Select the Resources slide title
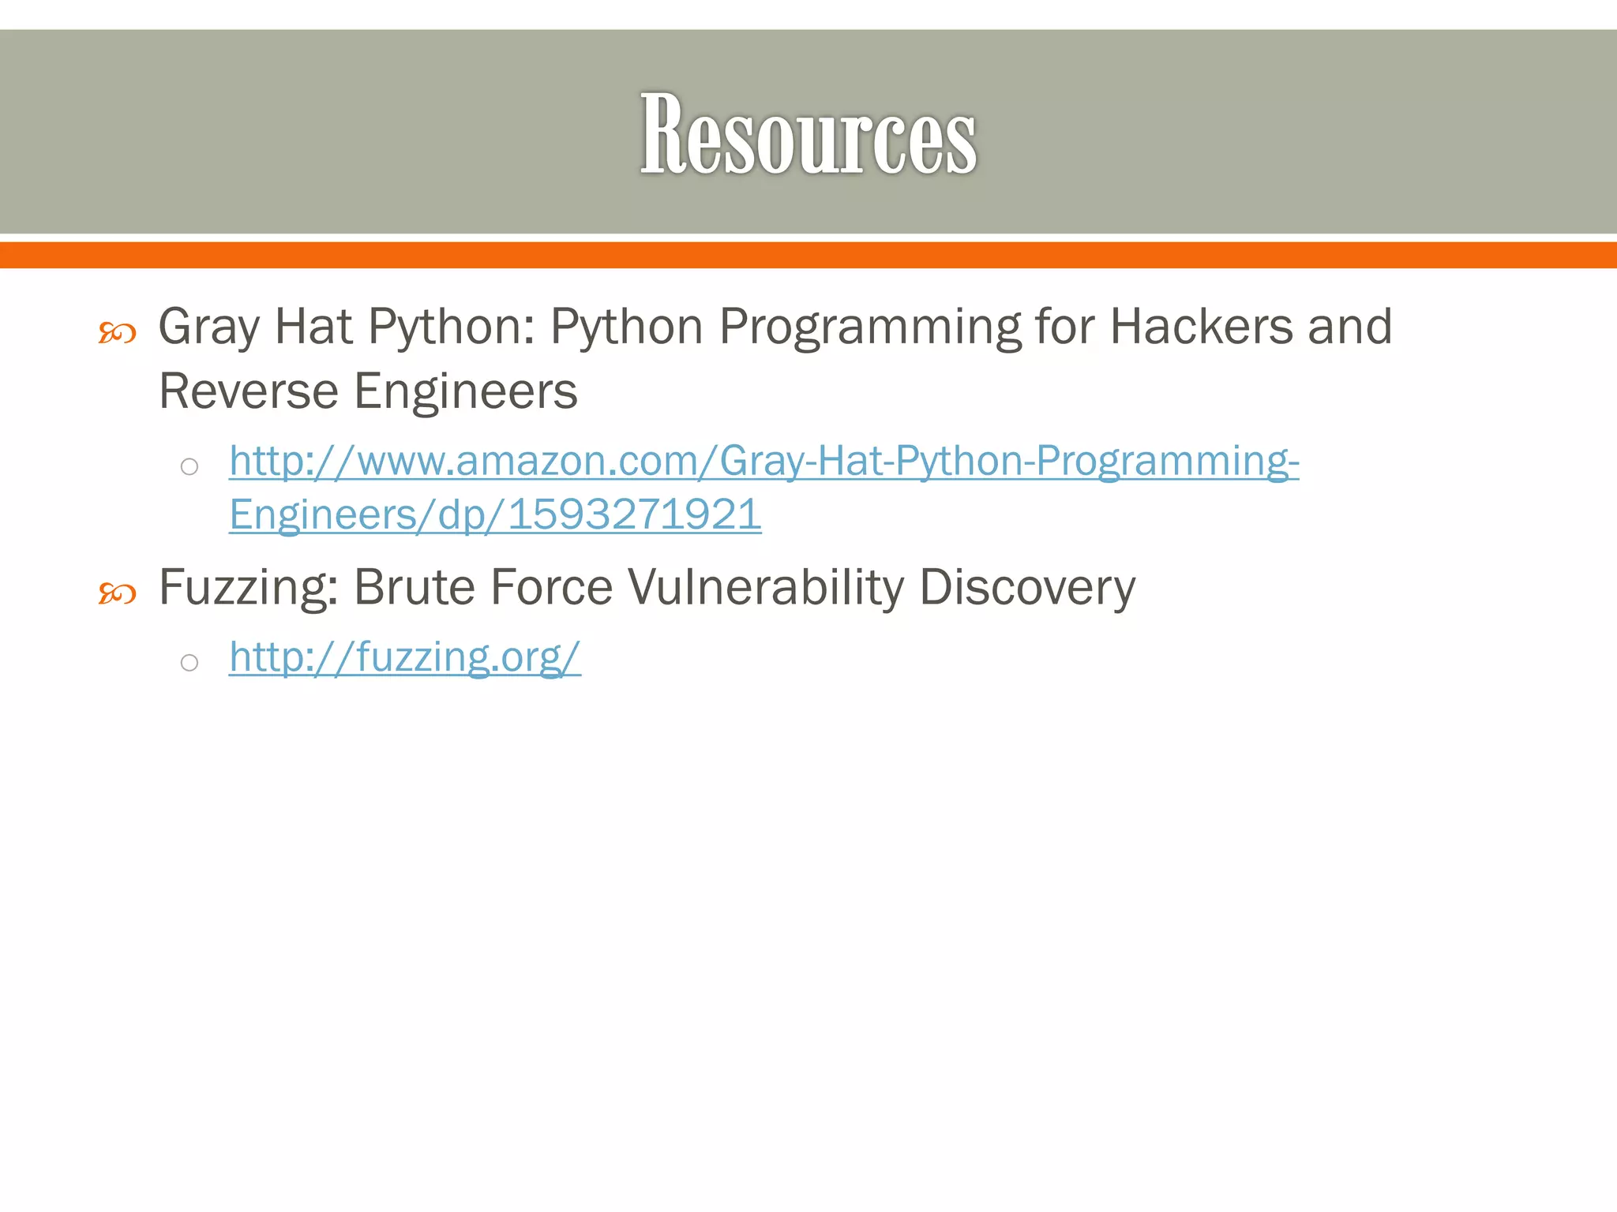Image resolution: width=1617 pixels, height=1212 pixels. click(808, 133)
